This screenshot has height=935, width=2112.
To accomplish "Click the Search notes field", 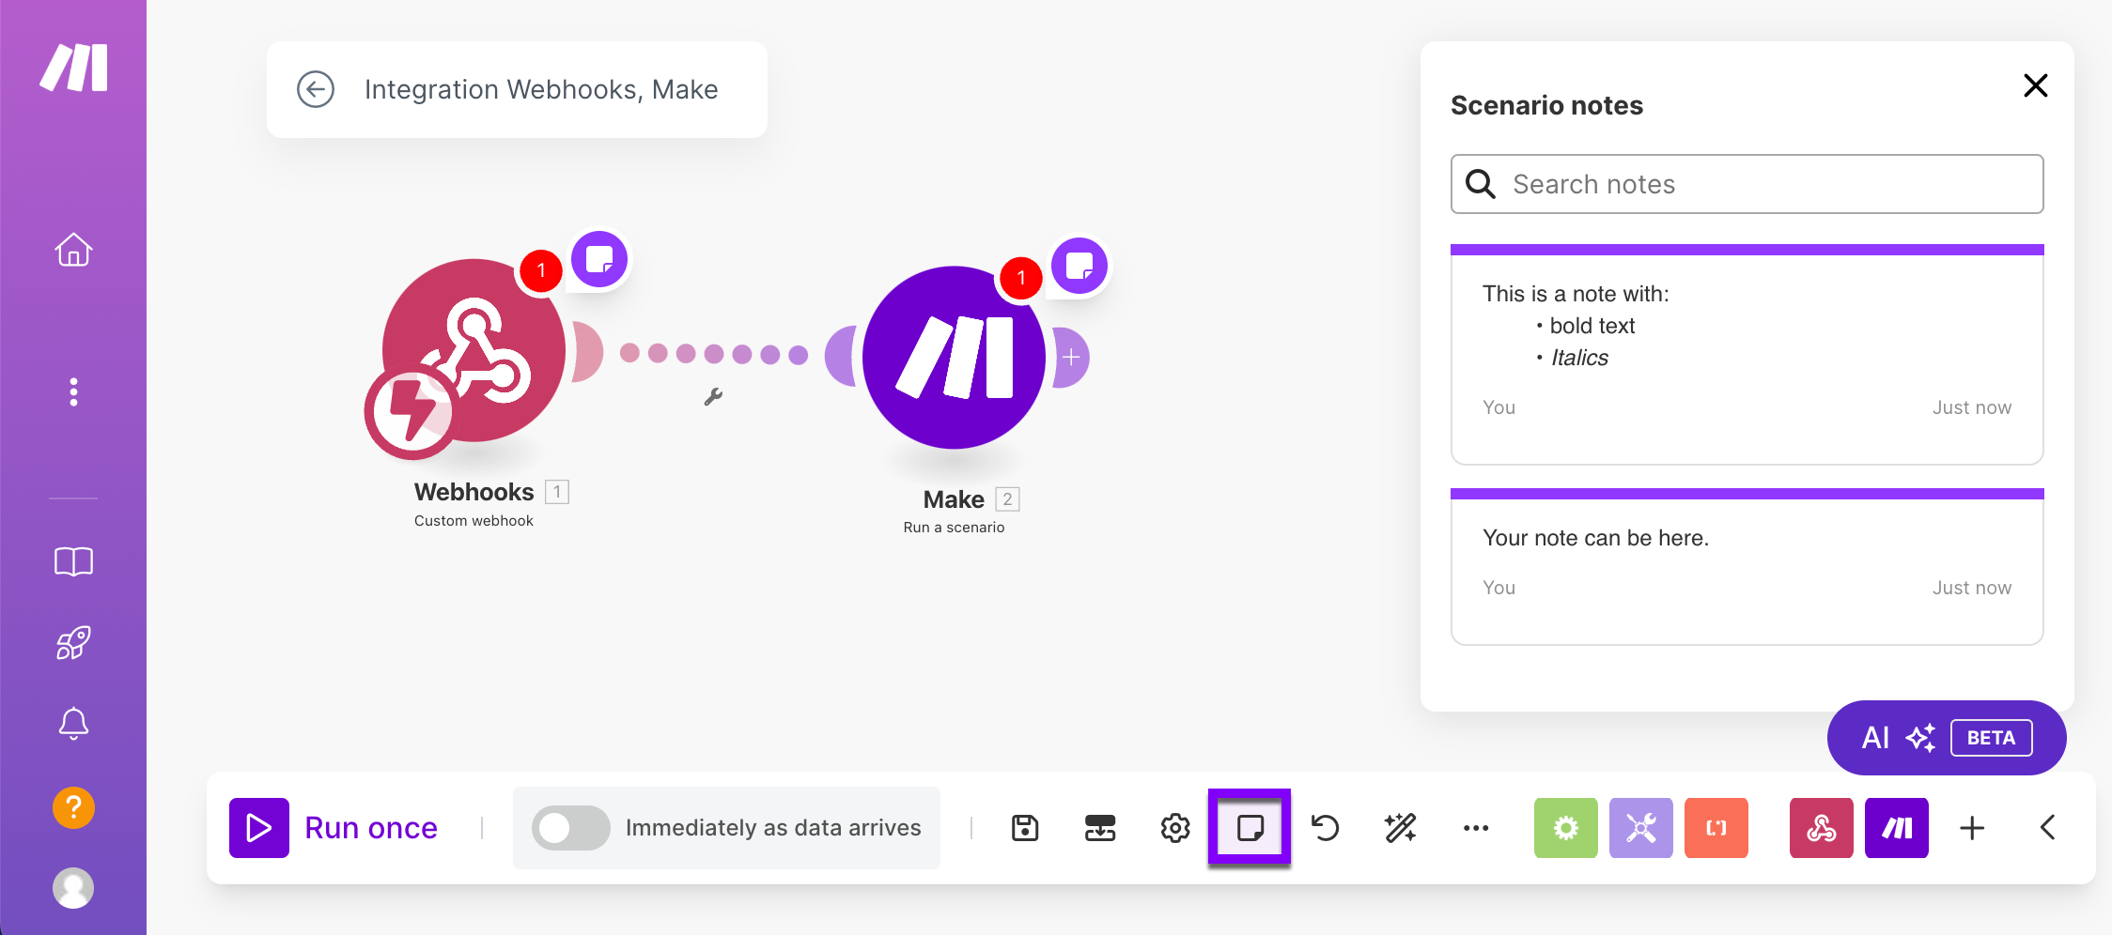I will 1747,184.
